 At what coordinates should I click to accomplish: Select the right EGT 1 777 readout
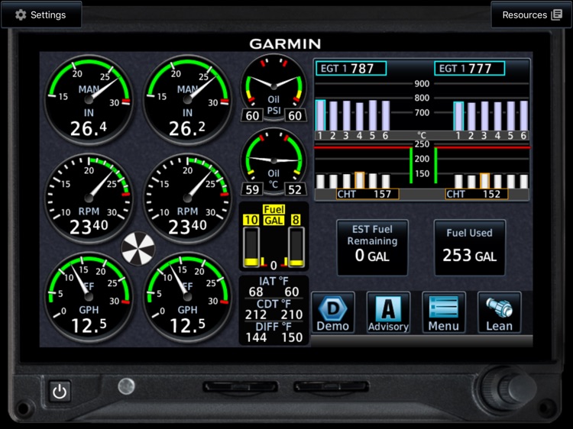pyautogui.click(x=469, y=68)
